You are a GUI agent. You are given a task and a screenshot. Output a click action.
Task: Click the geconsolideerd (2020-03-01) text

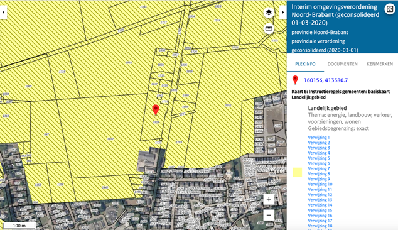coord(325,50)
